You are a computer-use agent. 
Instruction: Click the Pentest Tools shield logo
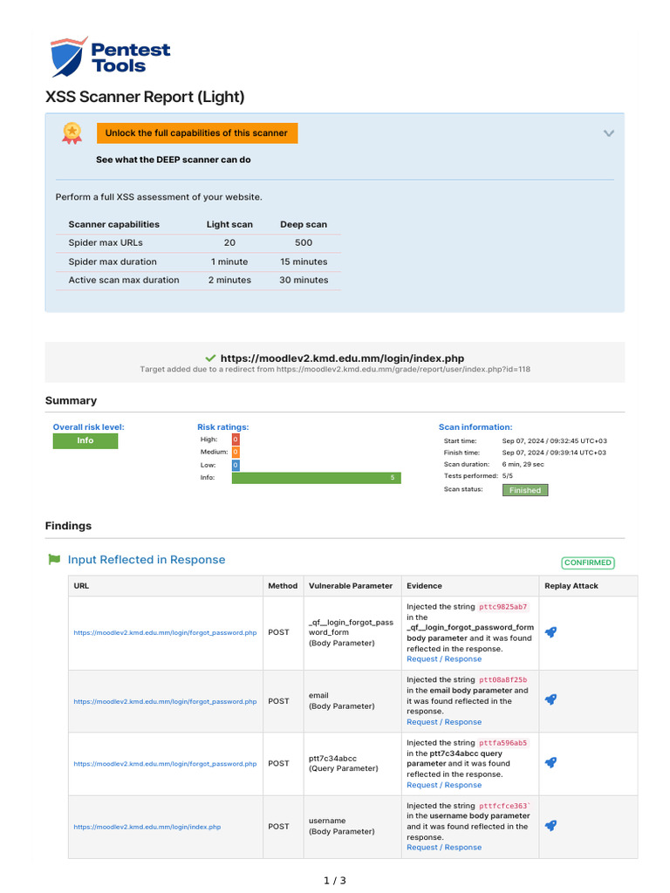coord(69,57)
